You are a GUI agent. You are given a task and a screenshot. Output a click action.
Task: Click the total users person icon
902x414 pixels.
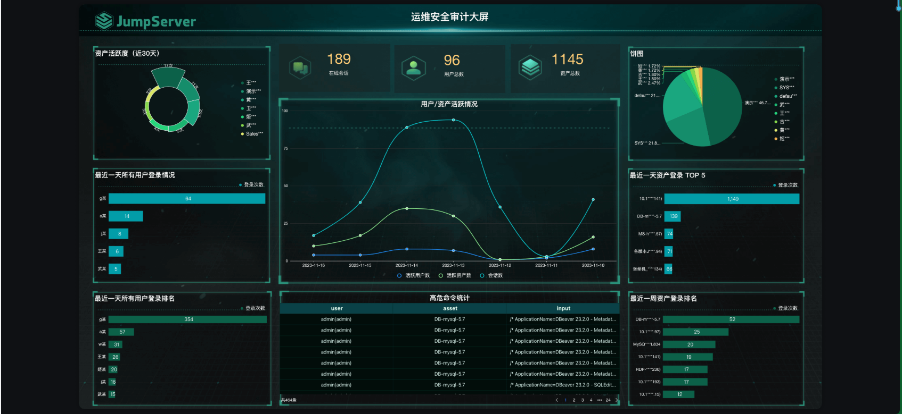[414, 68]
